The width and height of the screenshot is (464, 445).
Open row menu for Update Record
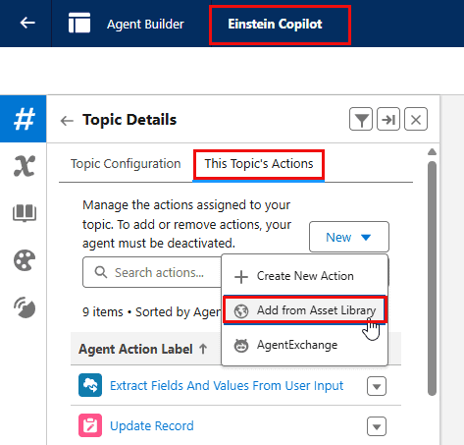coord(377,426)
